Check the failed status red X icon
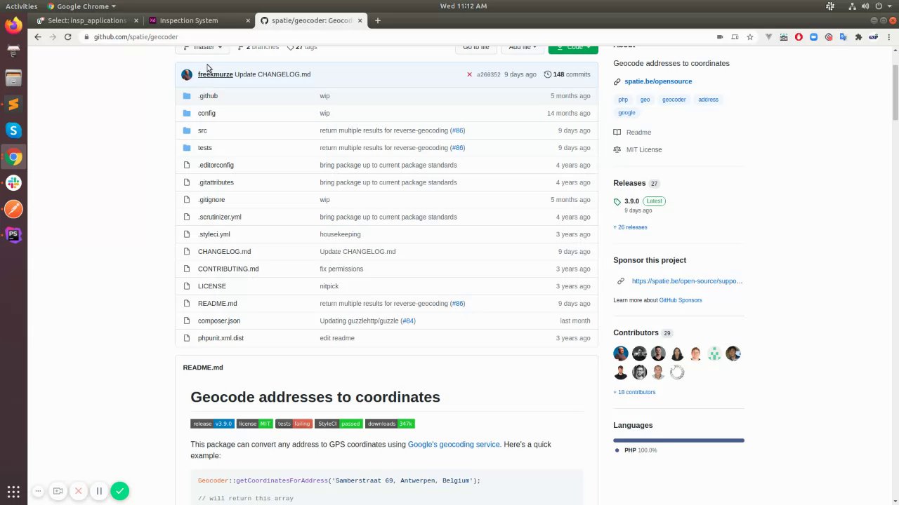This screenshot has width=899, height=505. point(469,74)
